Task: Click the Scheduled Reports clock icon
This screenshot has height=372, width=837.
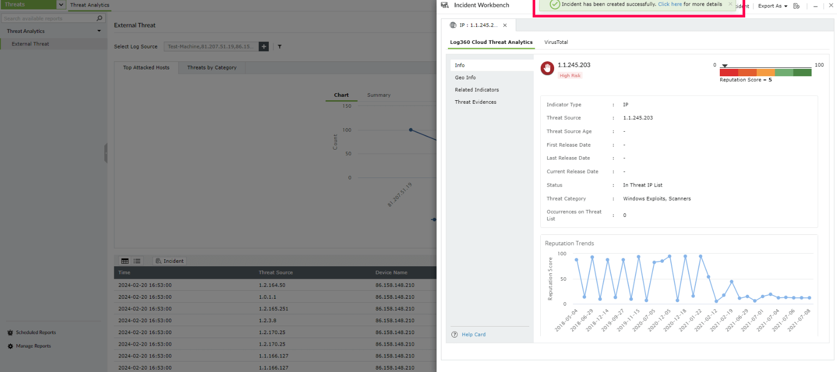Action: 10,333
